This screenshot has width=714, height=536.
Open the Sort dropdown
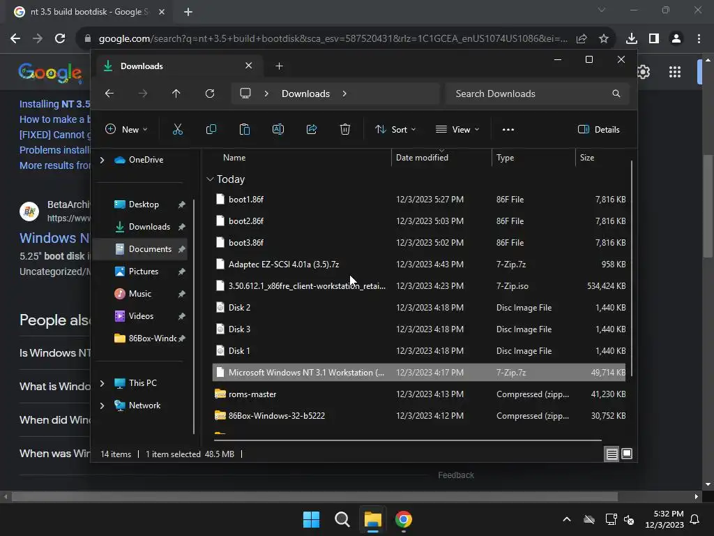point(395,129)
